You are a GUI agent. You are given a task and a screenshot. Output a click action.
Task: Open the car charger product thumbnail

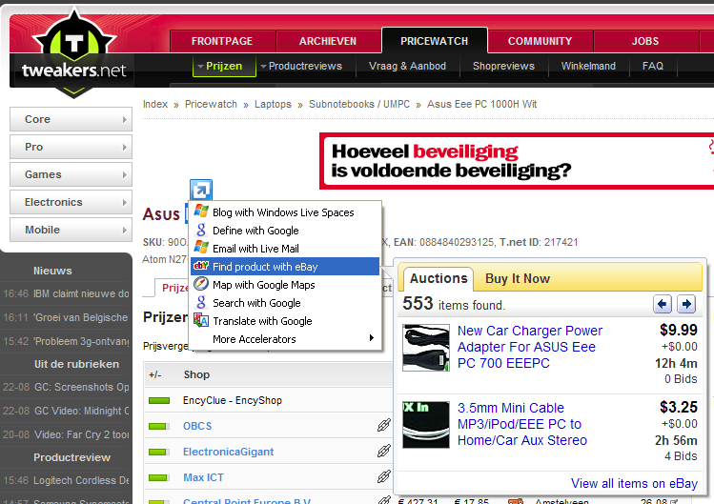click(x=426, y=348)
